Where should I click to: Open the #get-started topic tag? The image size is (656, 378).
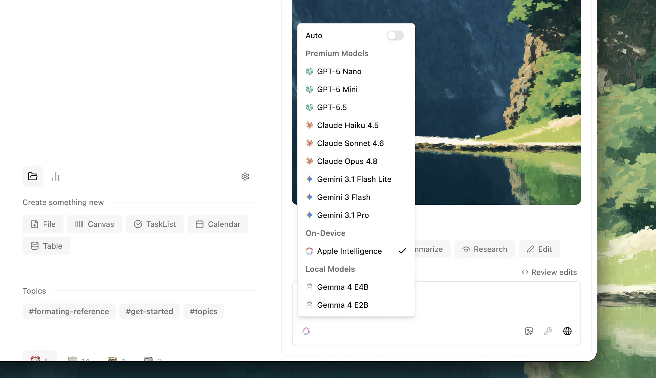[x=149, y=311]
